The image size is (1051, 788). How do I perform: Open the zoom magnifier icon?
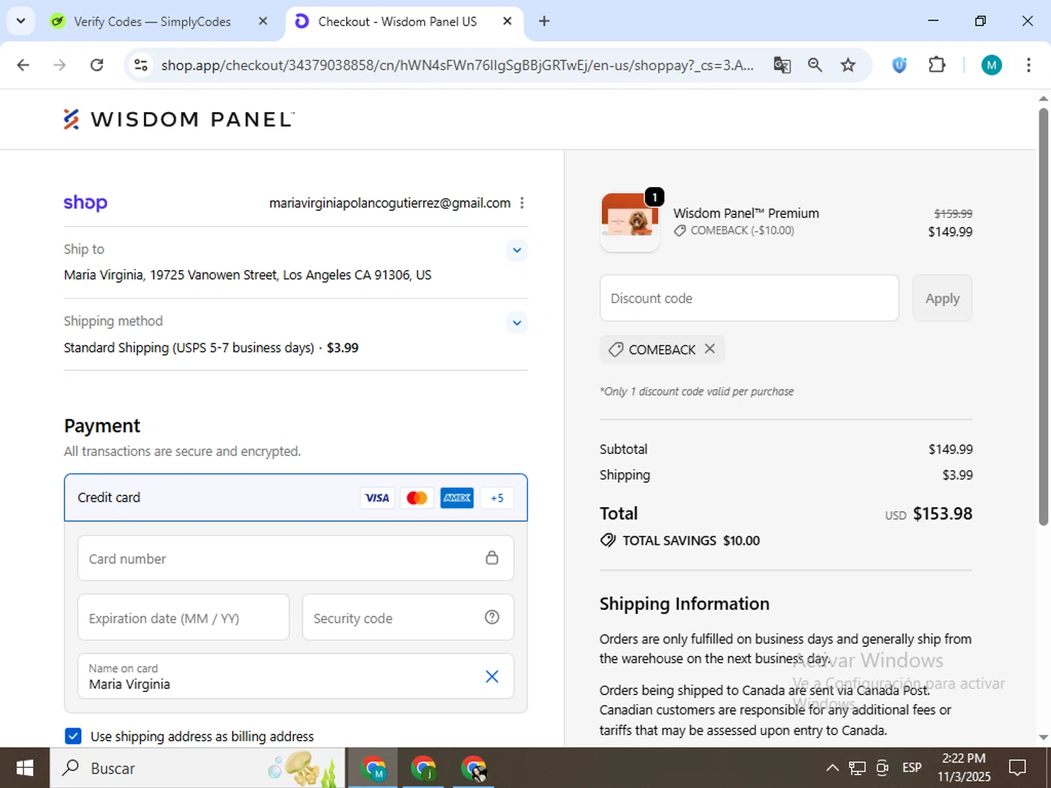(x=815, y=65)
